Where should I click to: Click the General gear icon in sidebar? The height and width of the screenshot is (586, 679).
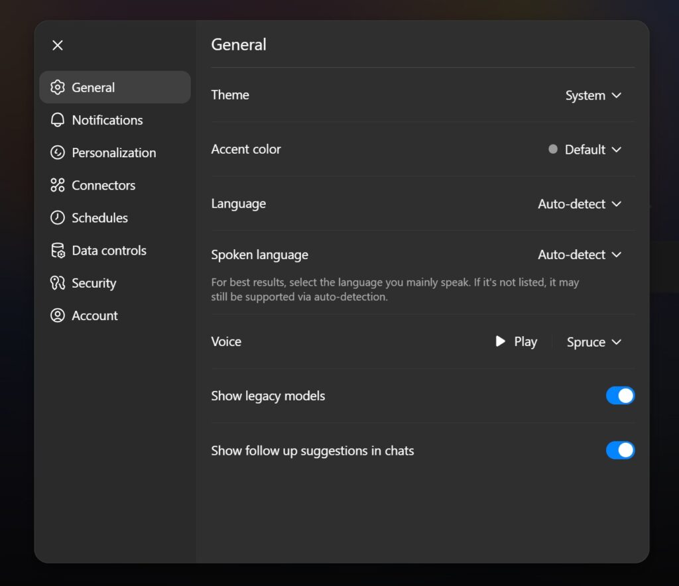[58, 88]
